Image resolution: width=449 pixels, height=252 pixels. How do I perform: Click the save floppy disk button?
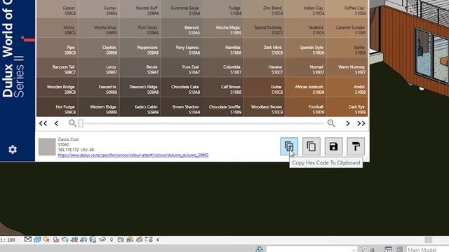[x=333, y=146]
